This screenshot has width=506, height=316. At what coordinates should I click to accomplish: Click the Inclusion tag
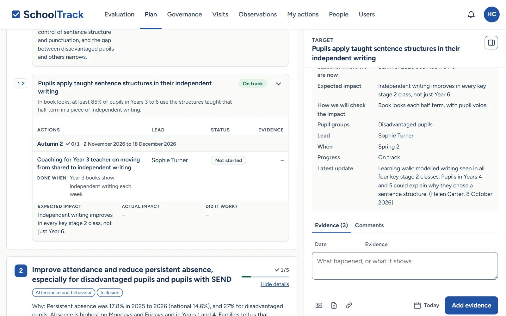pyautogui.click(x=110, y=293)
